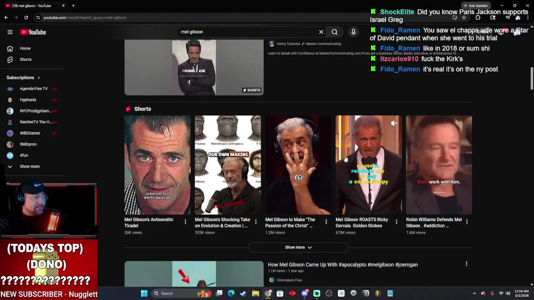The height and width of the screenshot is (300, 534).
Task: Go to the YouTube logo home link
Action: (33, 32)
